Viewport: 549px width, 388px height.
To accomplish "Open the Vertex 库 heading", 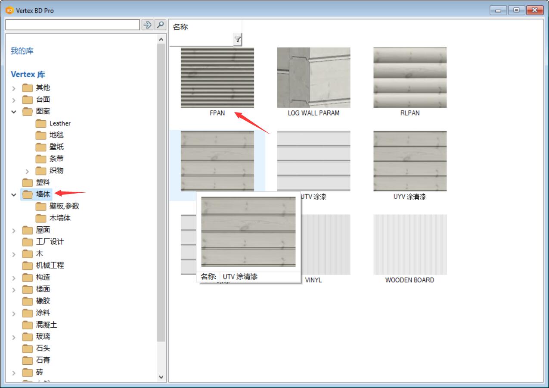I will 28,74.
